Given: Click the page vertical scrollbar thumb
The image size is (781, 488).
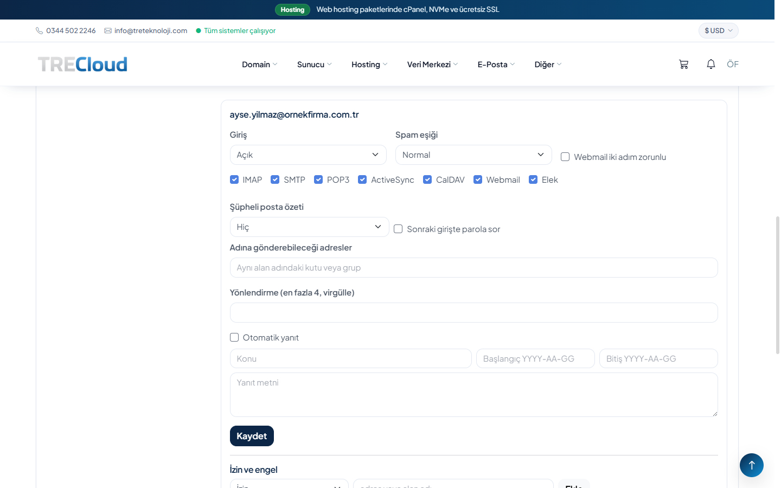Looking at the screenshot, I should point(778,285).
